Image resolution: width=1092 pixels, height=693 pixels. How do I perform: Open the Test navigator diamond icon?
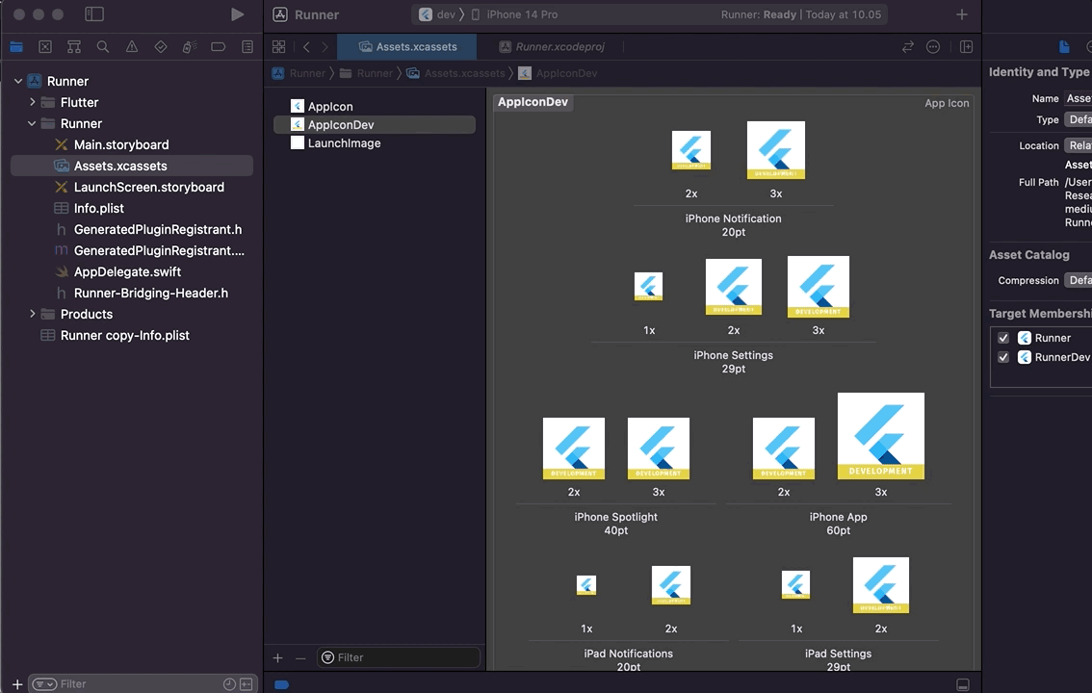pyautogui.click(x=160, y=46)
